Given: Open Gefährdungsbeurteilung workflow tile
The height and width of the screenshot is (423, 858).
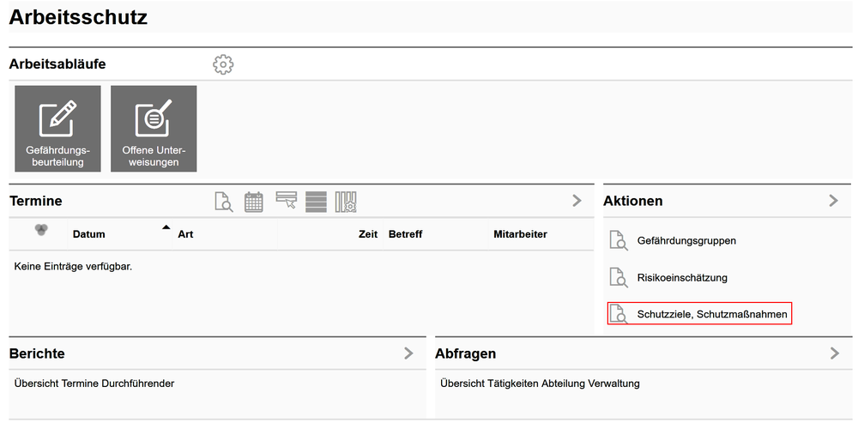Looking at the screenshot, I should click(57, 129).
